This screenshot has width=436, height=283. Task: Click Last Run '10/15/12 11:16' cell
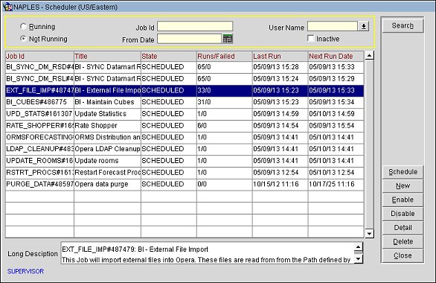click(x=280, y=184)
